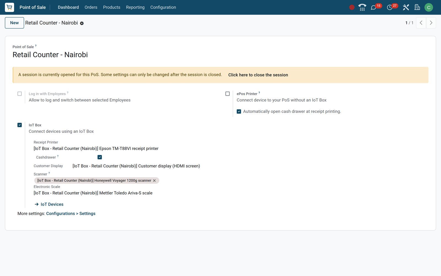Remove the Honeywell Voyager 1200g scanner tag
The image size is (441, 276).
[154, 181]
